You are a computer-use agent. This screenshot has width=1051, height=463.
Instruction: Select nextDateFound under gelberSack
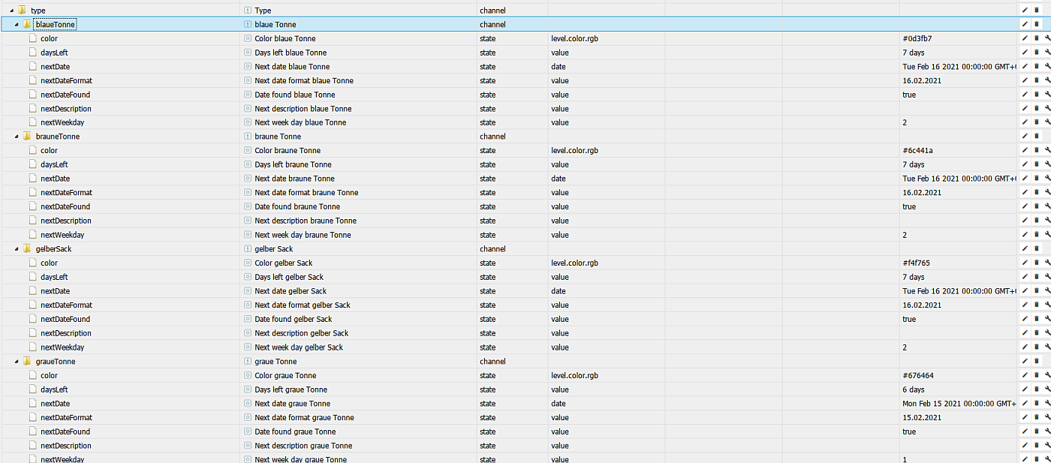tap(65, 319)
